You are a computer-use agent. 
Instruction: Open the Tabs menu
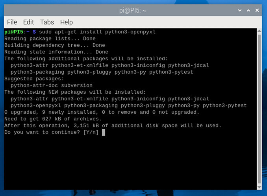pyautogui.click(x=47, y=22)
